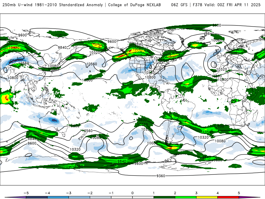Screen dimensions: 265x199
Task: Select the -4 label on the color scale
Action: point(47,193)
